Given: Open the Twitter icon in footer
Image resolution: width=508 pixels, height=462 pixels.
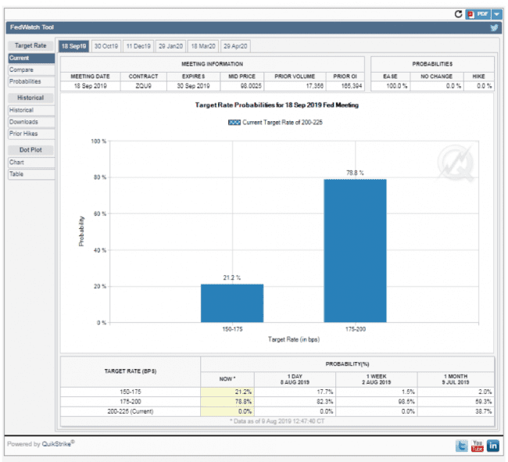Looking at the screenshot, I should (x=461, y=446).
